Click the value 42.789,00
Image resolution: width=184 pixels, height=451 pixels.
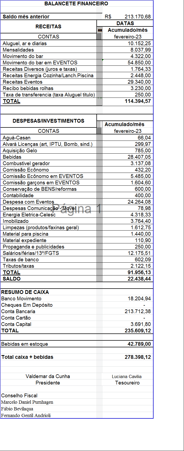(x=139, y=344)
